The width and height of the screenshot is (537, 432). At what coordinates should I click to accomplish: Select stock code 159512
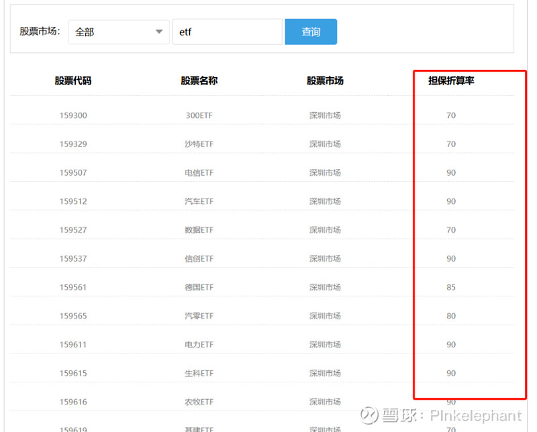73,201
